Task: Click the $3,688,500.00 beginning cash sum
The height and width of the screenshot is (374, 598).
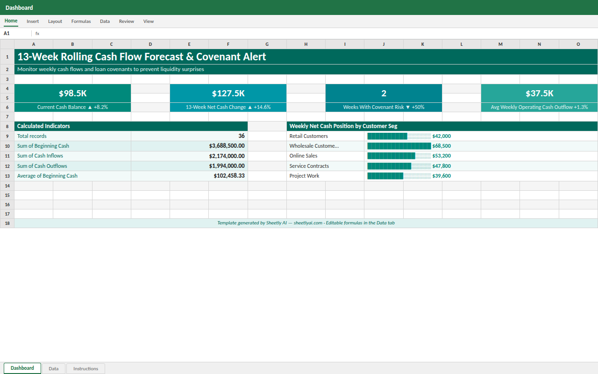Action: point(190,146)
